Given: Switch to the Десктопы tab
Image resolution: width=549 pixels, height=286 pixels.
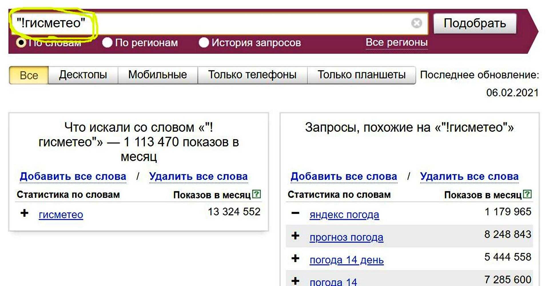Looking at the screenshot, I should pos(83,75).
